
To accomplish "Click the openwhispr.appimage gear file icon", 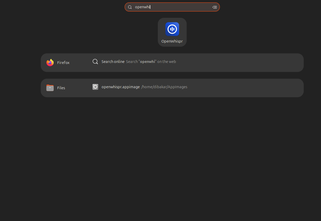I will pyautogui.click(x=95, y=87).
